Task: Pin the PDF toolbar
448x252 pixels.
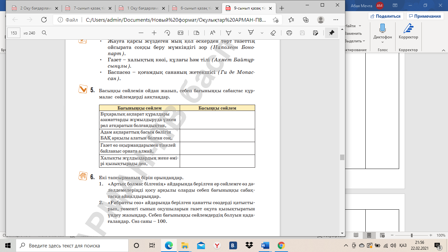Action: click(332, 33)
